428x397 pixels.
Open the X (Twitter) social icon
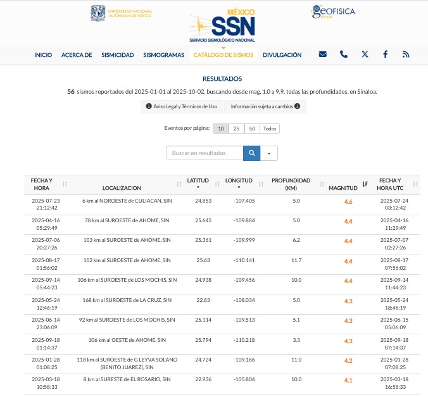tap(365, 54)
